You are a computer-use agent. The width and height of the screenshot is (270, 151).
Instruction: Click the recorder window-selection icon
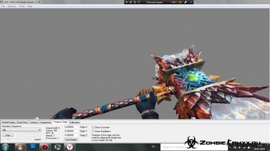[131, 2]
